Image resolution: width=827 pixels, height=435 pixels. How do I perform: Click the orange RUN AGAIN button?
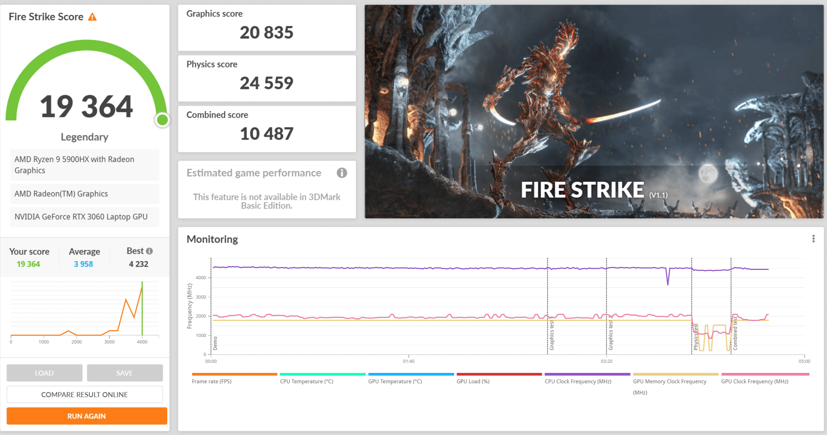[x=87, y=416]
